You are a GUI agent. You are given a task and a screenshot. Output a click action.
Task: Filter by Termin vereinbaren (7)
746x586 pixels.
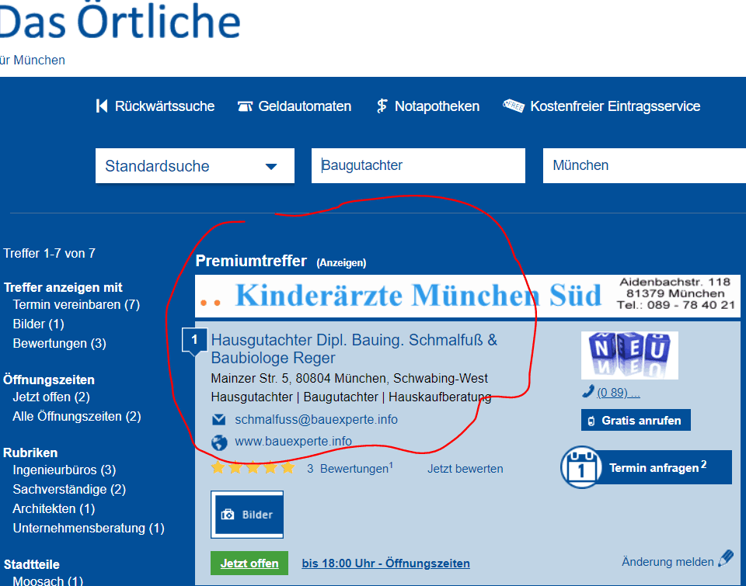[76, 305]
